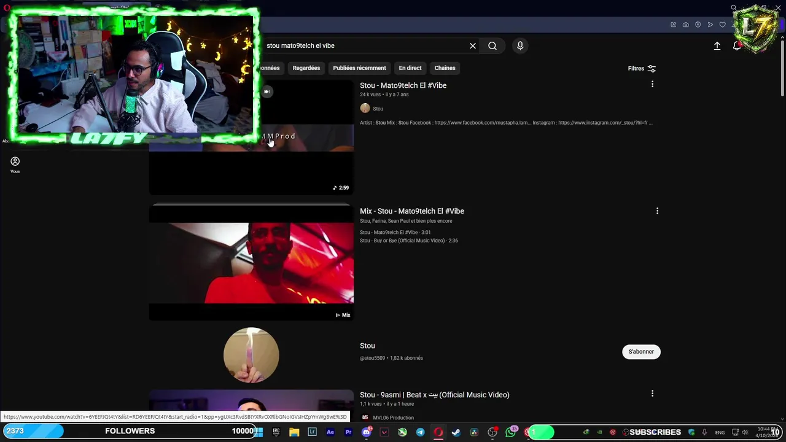Image resolution: width=786 pixels, height=442 pixels.
Task: Open MVL06 Production channel link
Action: 393,418
